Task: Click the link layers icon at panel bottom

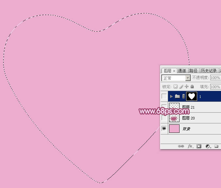Action: click(x=181, y=147)
